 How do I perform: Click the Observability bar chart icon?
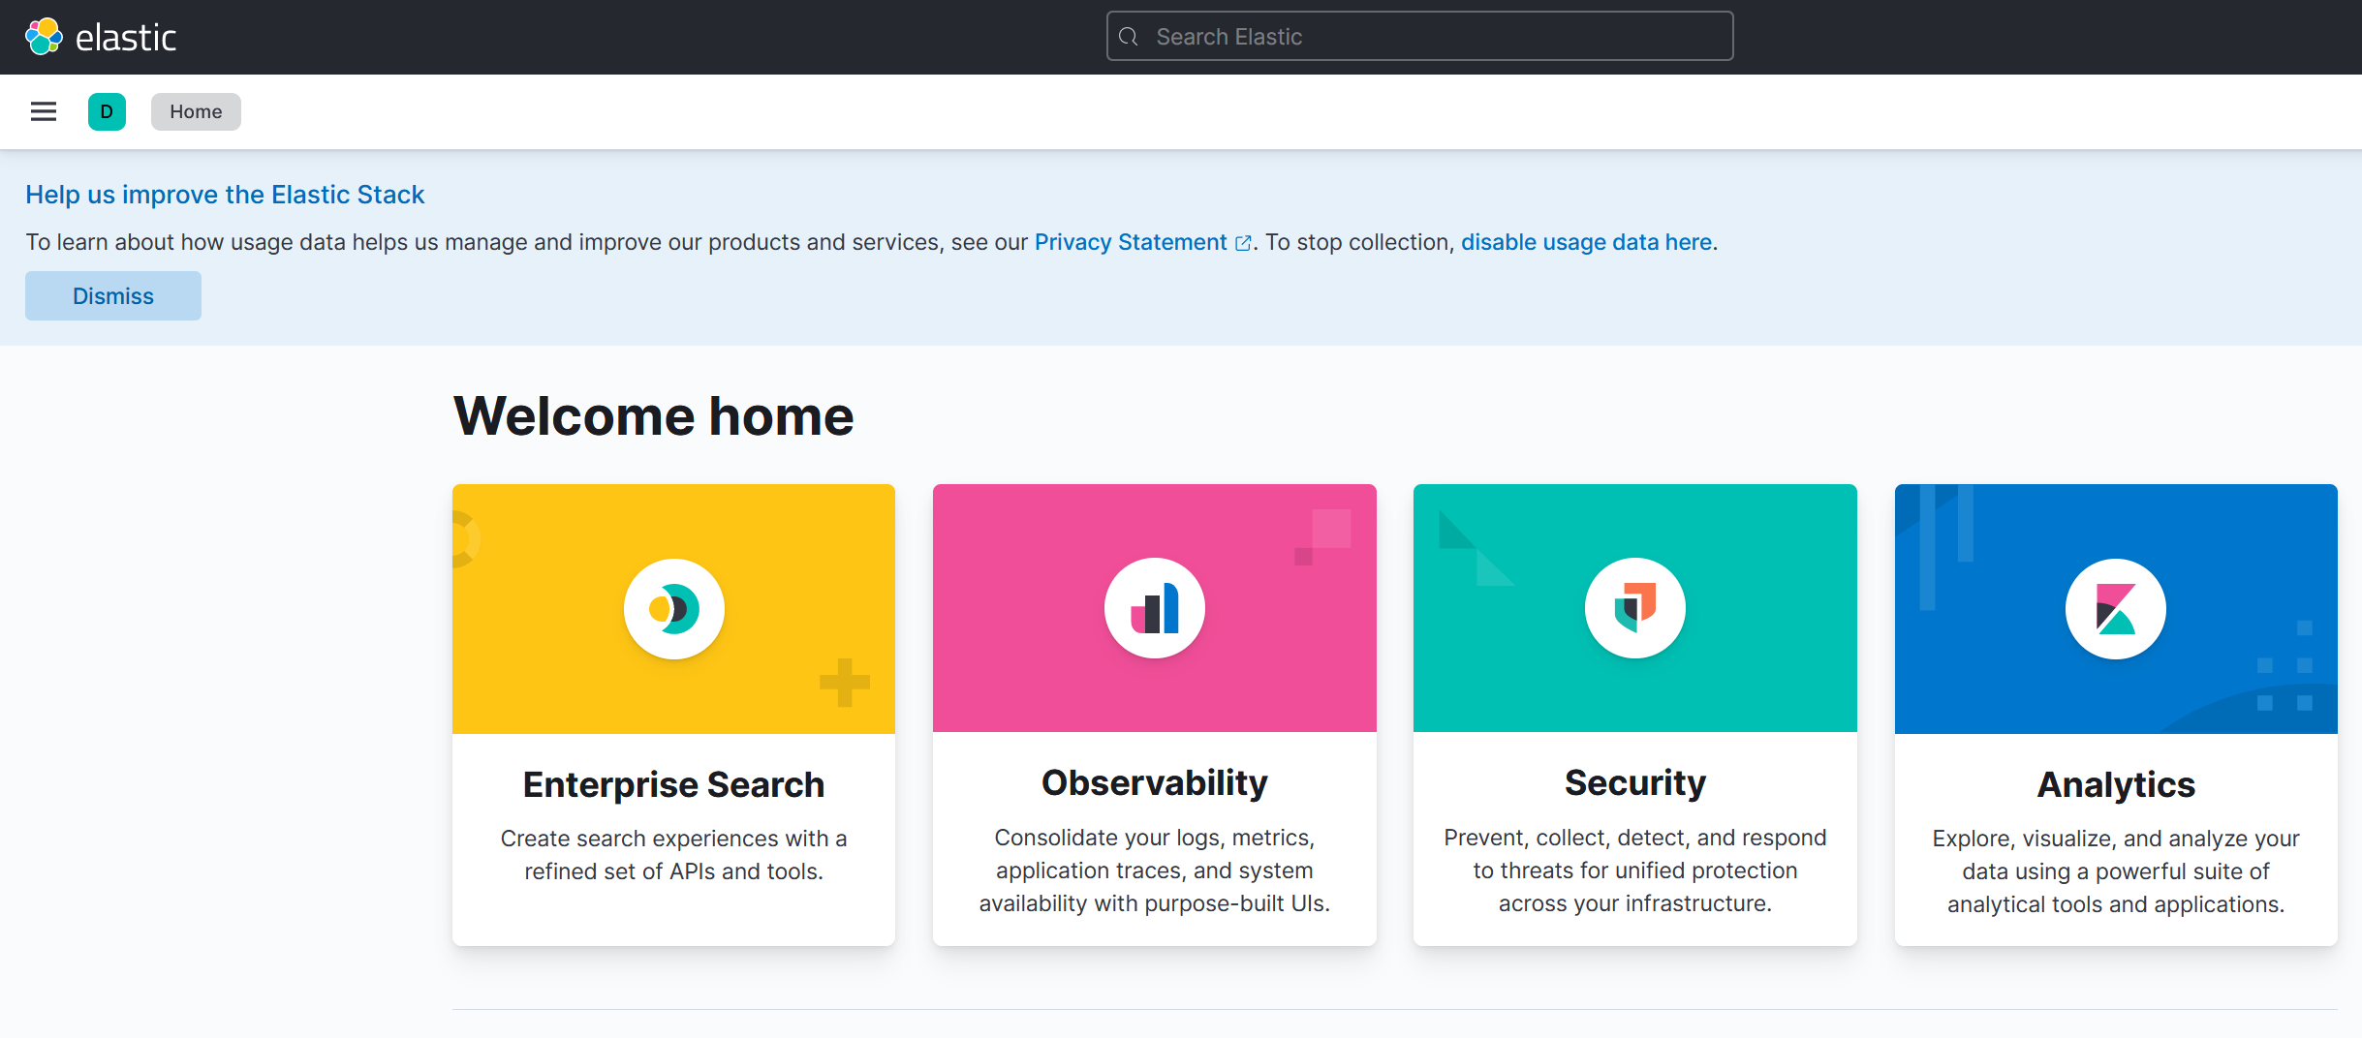pos(1155,609)
